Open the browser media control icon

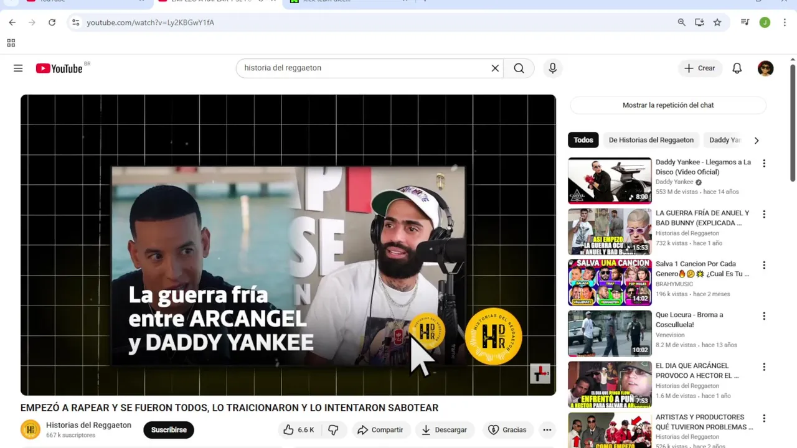tap(745, 22)
